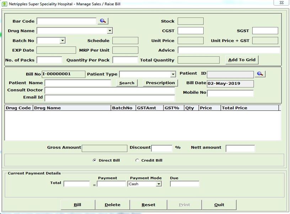
Task: Click the Price column header
Action: (x=210, y=108)
